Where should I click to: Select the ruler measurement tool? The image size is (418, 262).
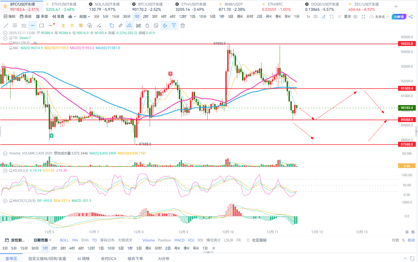tap(121, 26)
